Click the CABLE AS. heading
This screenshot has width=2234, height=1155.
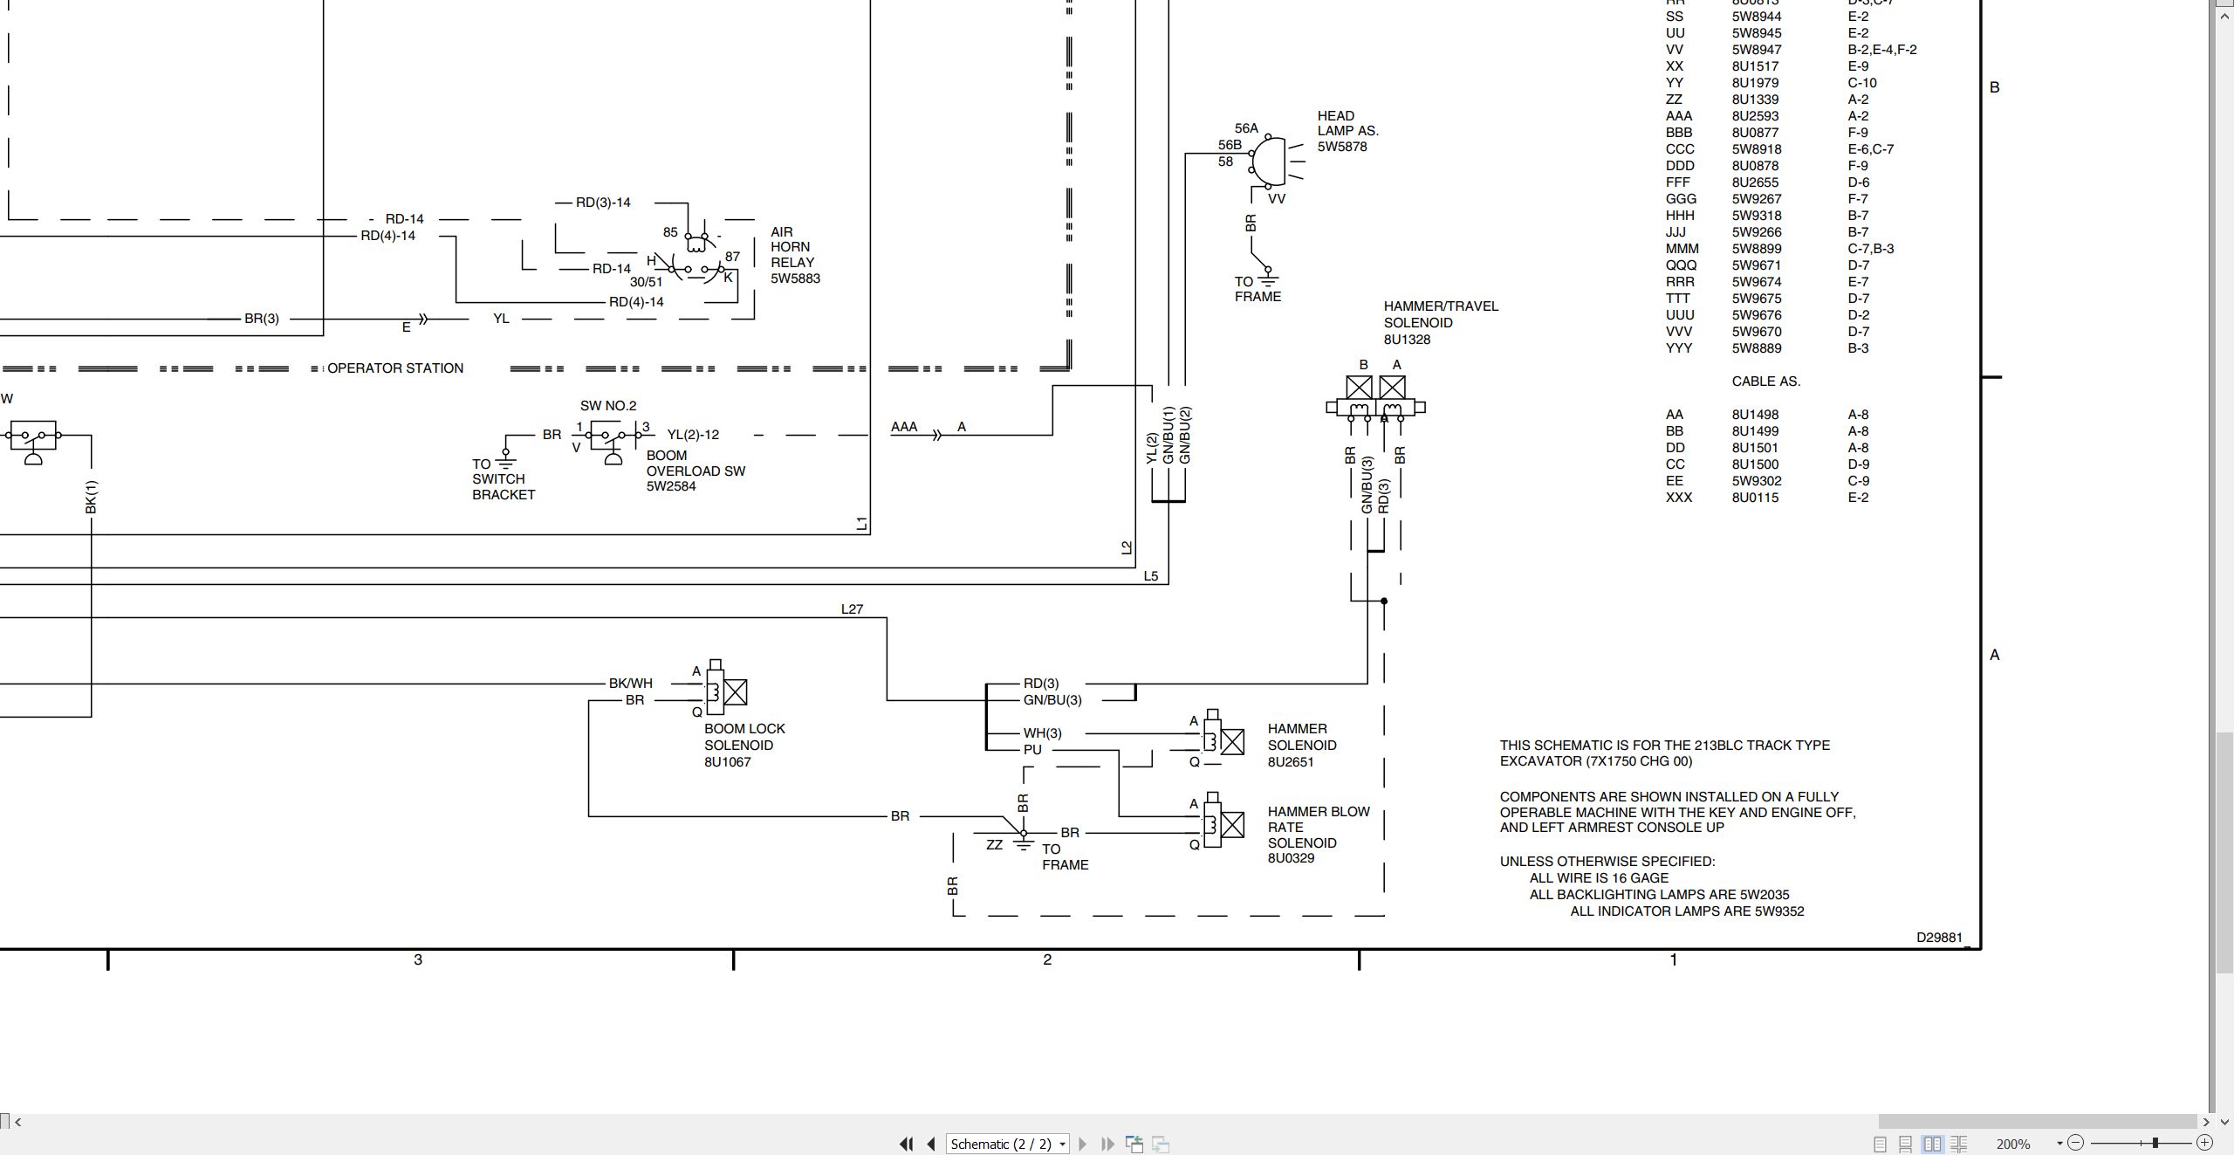(1766, 382)
